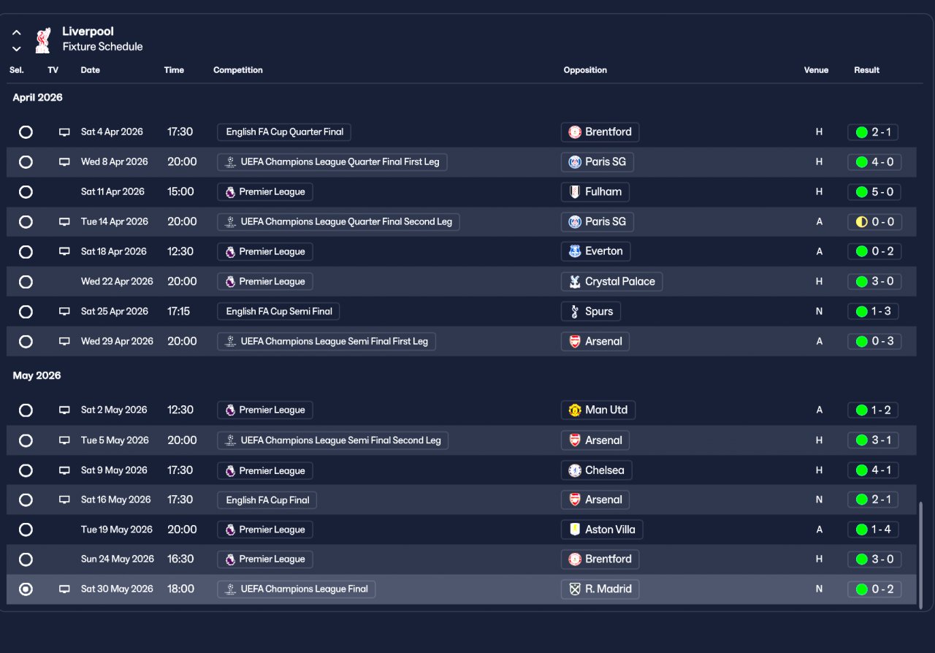
Task: Open the English FA Cup Semi Final button
Action: pos(278,312)
